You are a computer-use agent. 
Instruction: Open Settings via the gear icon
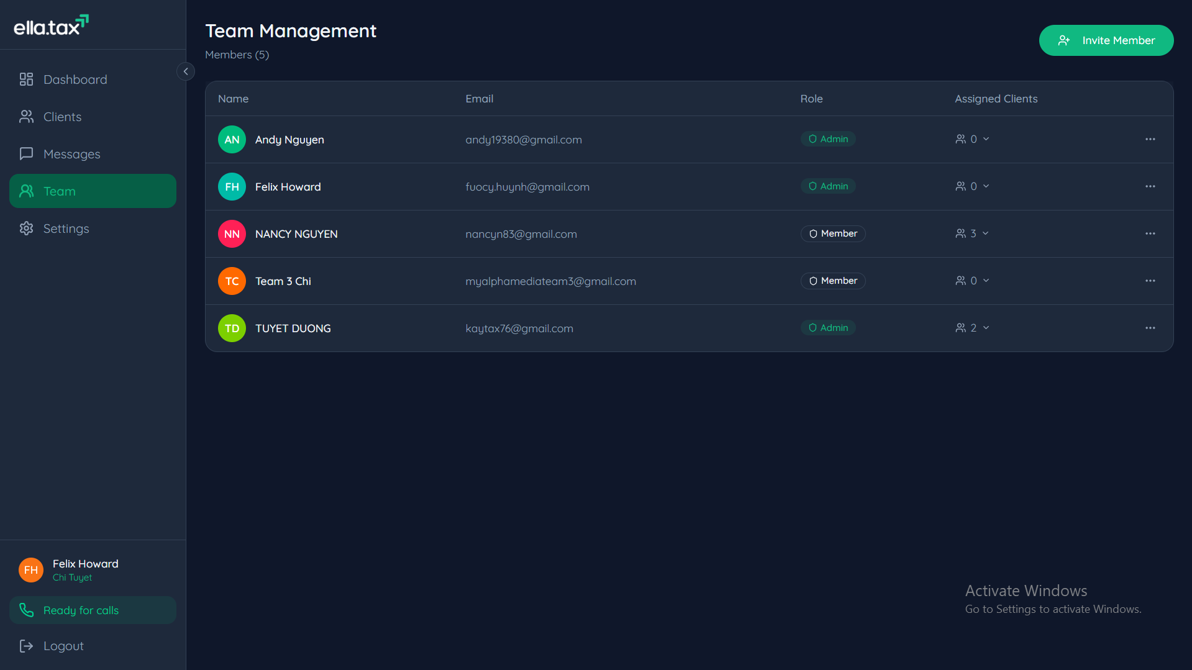[x=25, y=228]
